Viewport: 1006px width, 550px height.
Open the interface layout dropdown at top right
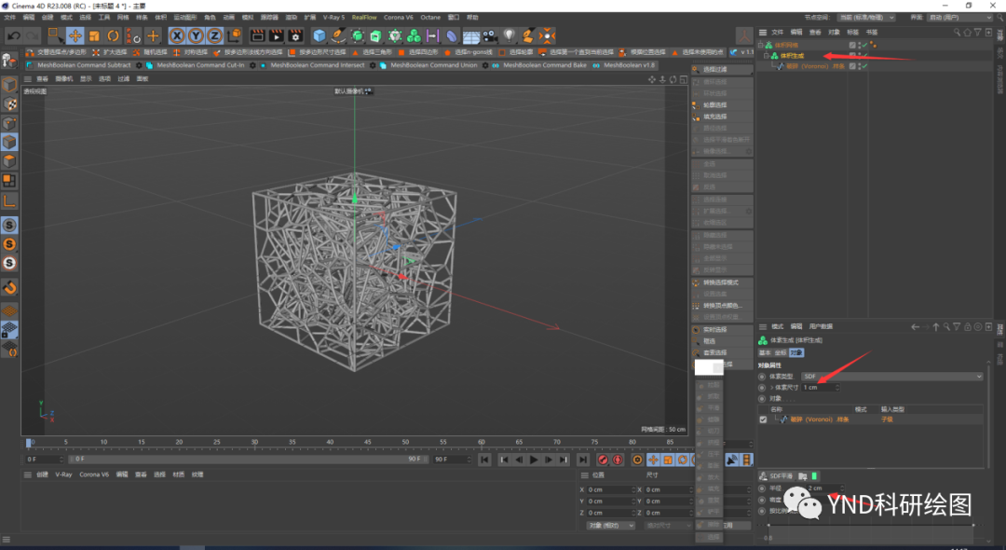pyautogui.click(x=960, y=18)
